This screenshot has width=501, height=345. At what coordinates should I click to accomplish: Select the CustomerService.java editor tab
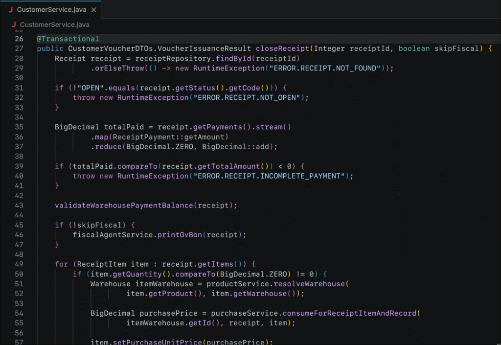point(52,10)
